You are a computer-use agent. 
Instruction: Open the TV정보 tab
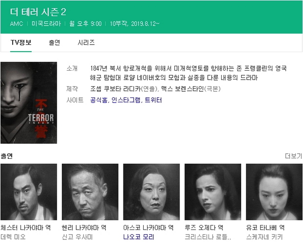tap(21, 42)
